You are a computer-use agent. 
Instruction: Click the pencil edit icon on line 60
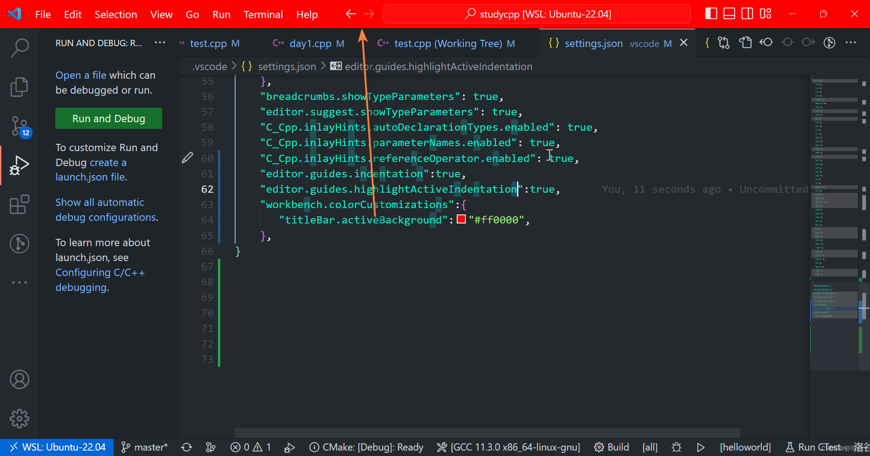(187, 158)
